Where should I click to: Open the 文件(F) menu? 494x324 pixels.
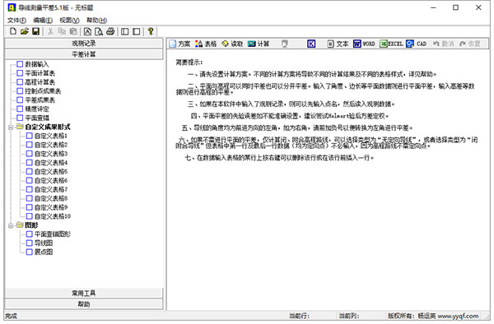point(16,21)
